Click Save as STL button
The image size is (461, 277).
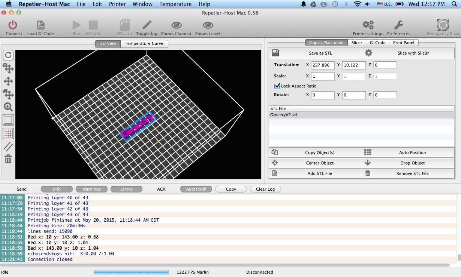(x=315, y=53)
